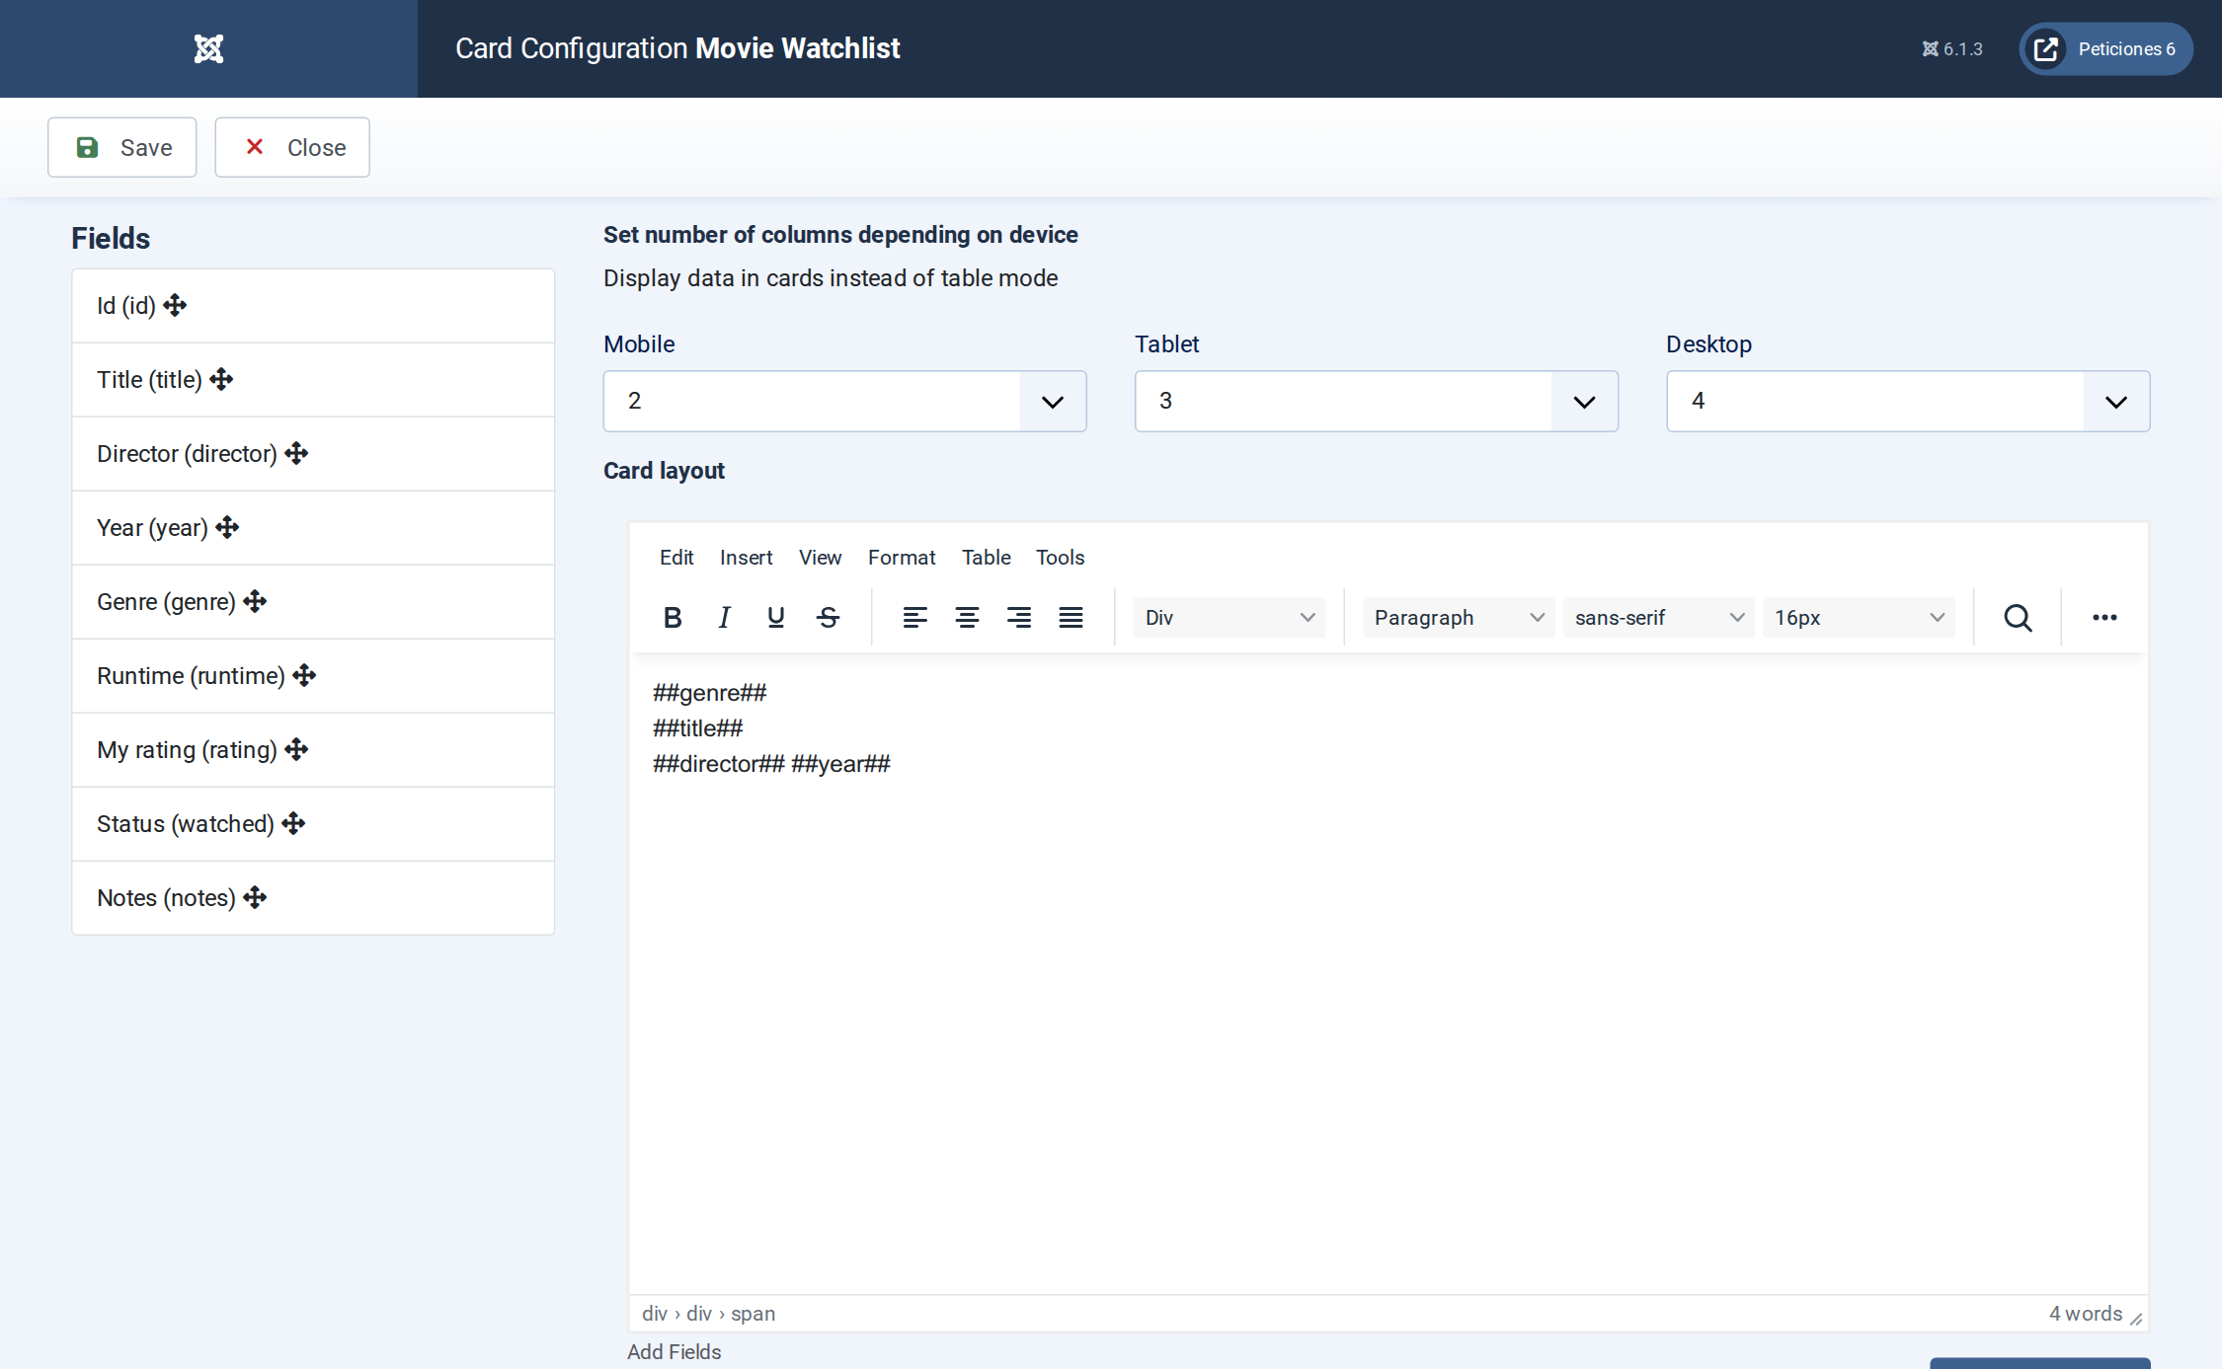Center align text
This screenshot has height=1369, width=2222.
tap(967, 618)
